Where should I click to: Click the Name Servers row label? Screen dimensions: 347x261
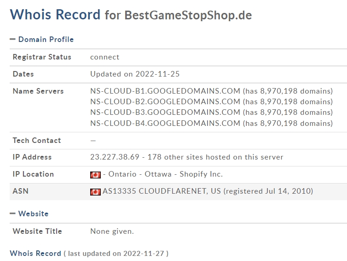pyautogui.click(x=38, y=91)
